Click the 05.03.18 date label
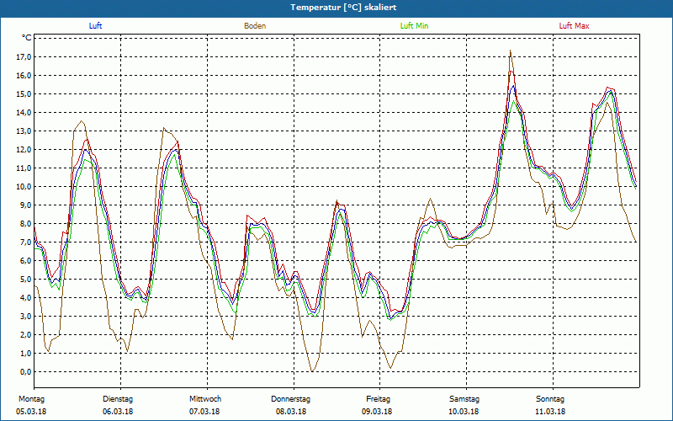The image size is (673, 421). point(31,412)
